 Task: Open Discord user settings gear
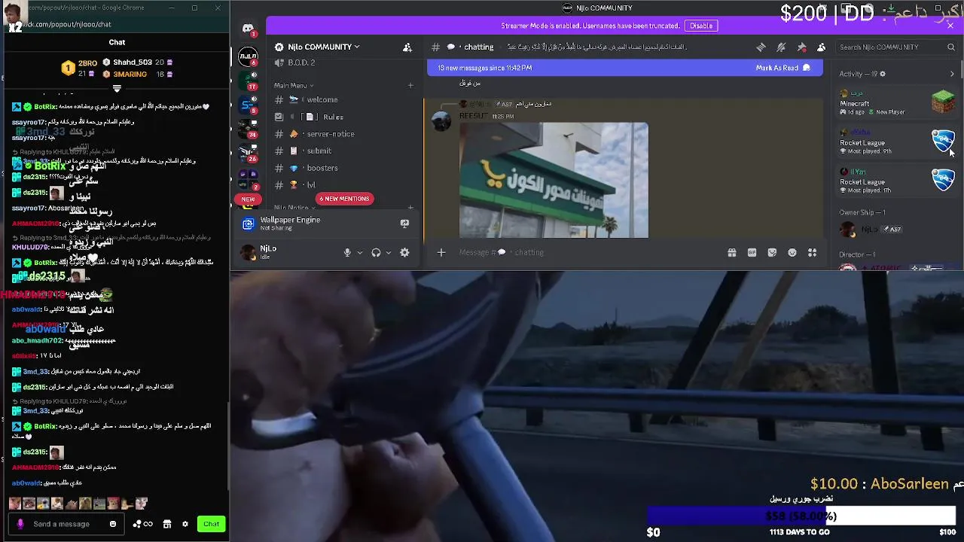tap(404, 253)
